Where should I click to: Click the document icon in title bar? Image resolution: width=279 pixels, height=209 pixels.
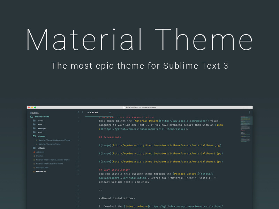click(124, 108)
